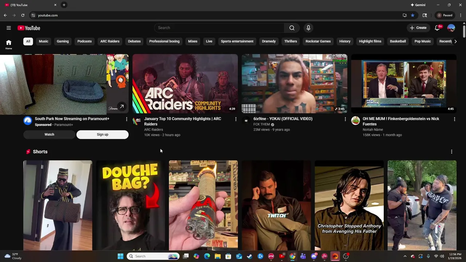The width and height of the screenshot is (466, 262).
Task: Open Shorts section more options
Action: [451, 152]
